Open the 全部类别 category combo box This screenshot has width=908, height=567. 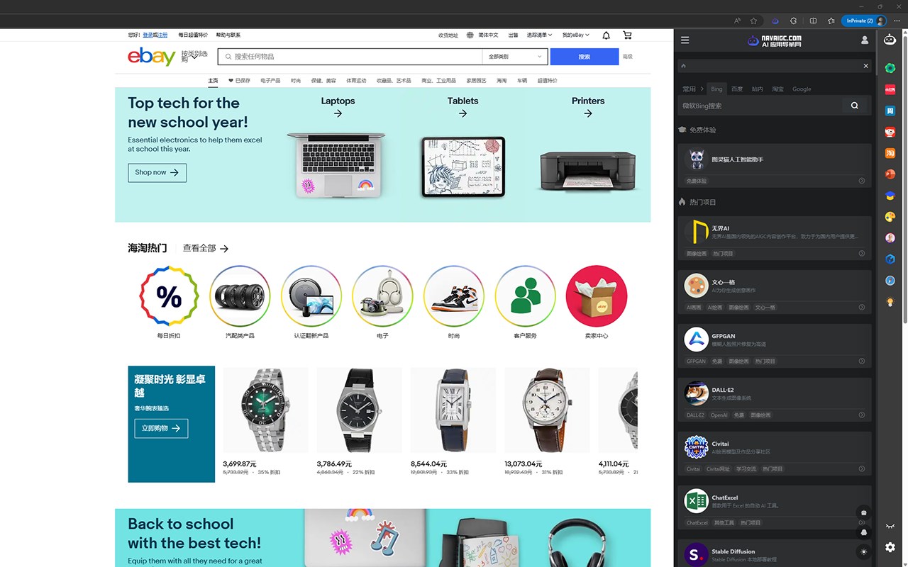[x=516, y=57]
